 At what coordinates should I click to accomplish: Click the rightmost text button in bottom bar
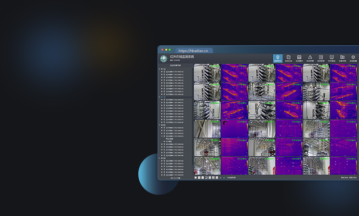coord(353,177)
